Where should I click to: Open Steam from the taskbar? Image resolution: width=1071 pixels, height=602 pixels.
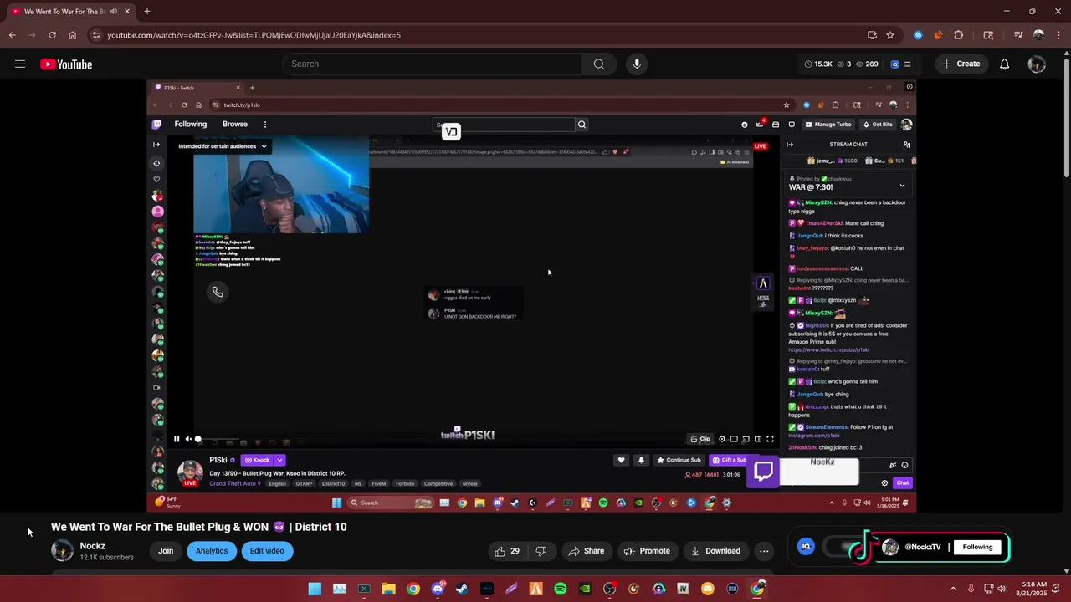[x=462, y=589]
